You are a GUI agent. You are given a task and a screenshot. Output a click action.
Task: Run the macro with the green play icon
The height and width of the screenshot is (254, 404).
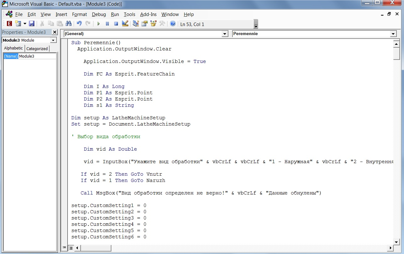98,24
